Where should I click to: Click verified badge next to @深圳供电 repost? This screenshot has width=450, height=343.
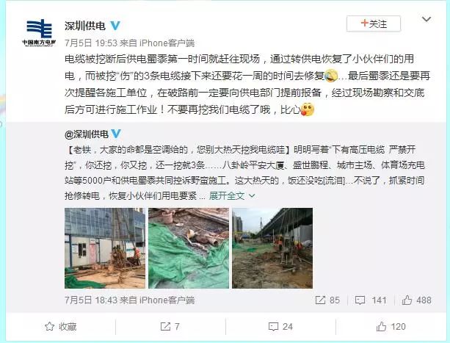[116, 134]
